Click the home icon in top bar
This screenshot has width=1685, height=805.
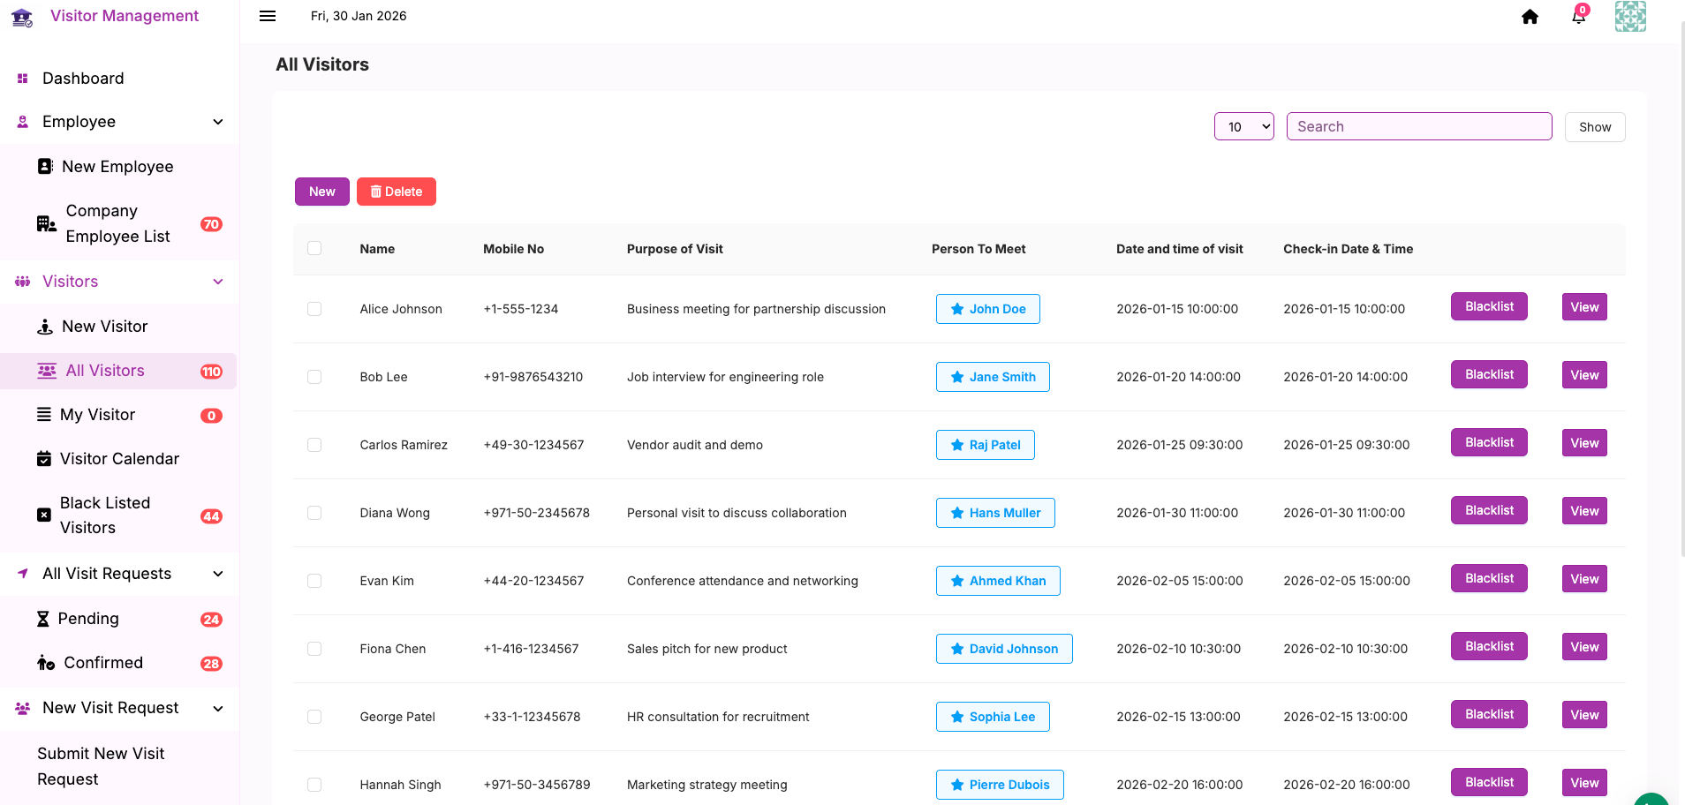1530,17
